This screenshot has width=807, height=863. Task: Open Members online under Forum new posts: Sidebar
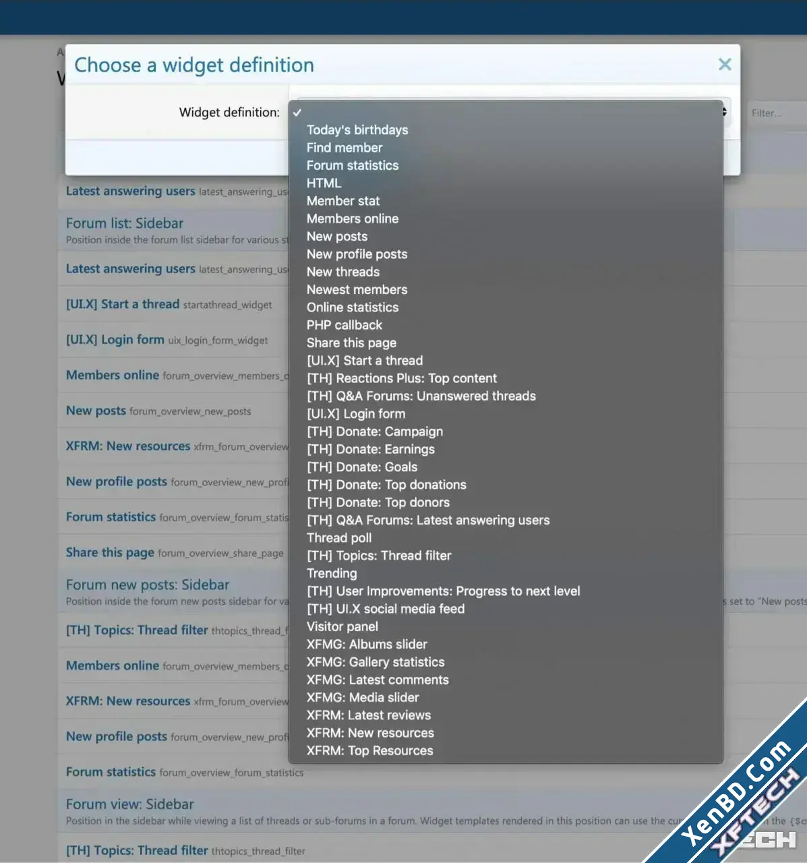tap(113, 666)
